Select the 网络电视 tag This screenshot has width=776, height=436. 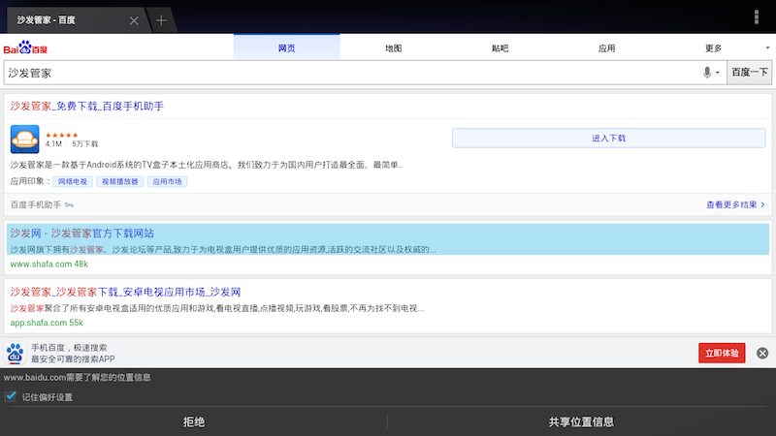72,181
